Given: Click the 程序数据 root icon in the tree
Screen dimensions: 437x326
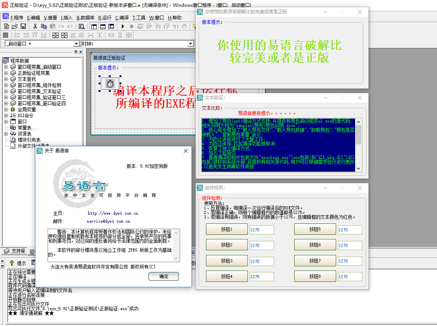Looking at the screenshot, I should point(6,61).
